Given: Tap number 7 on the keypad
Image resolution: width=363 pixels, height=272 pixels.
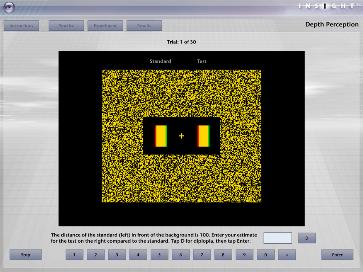Looking at the screenshot, I should [202, 255].
